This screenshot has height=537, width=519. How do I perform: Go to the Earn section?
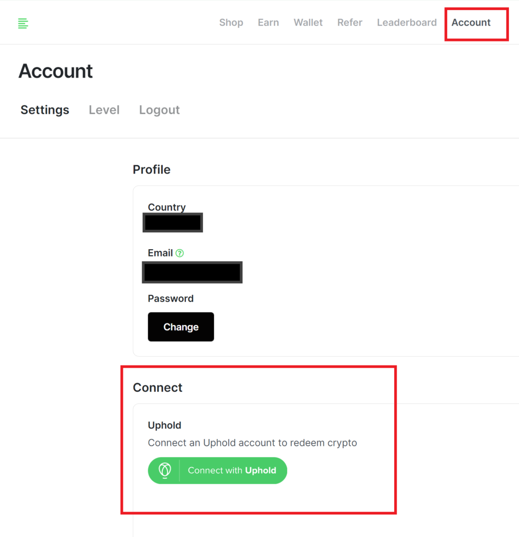tap(268, 23)
